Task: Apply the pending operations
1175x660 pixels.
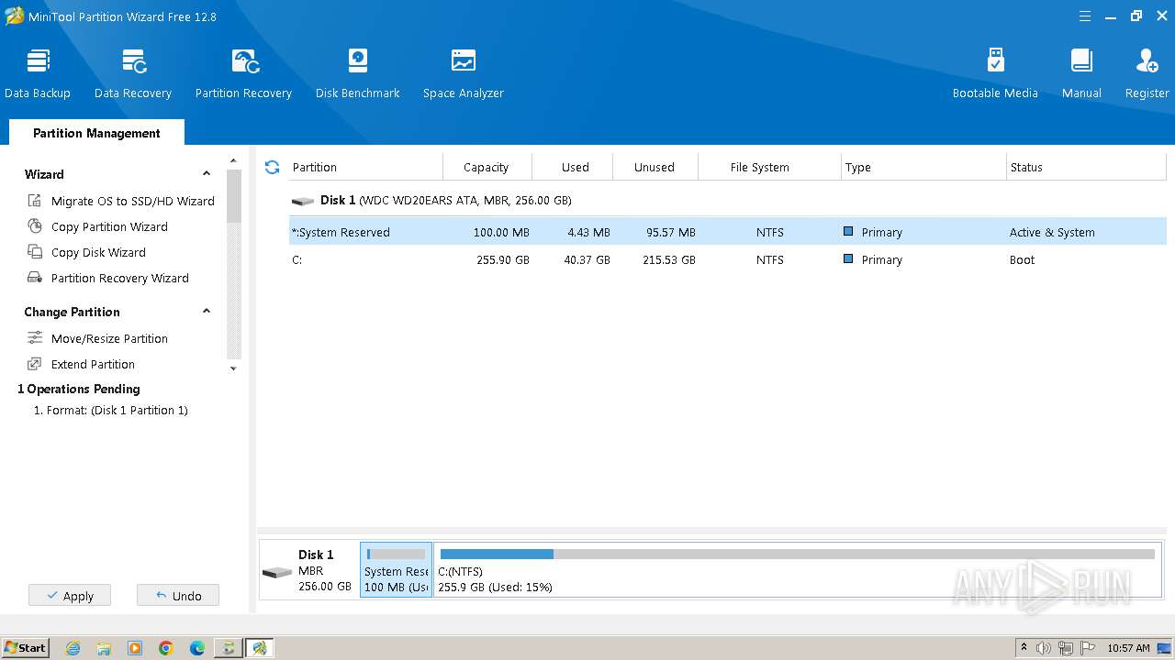Action: [x=70, y=596]
